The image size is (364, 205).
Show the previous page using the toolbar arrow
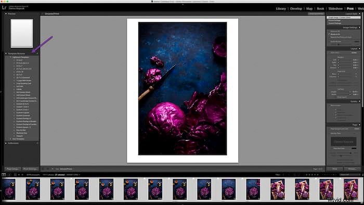[48, 169]
